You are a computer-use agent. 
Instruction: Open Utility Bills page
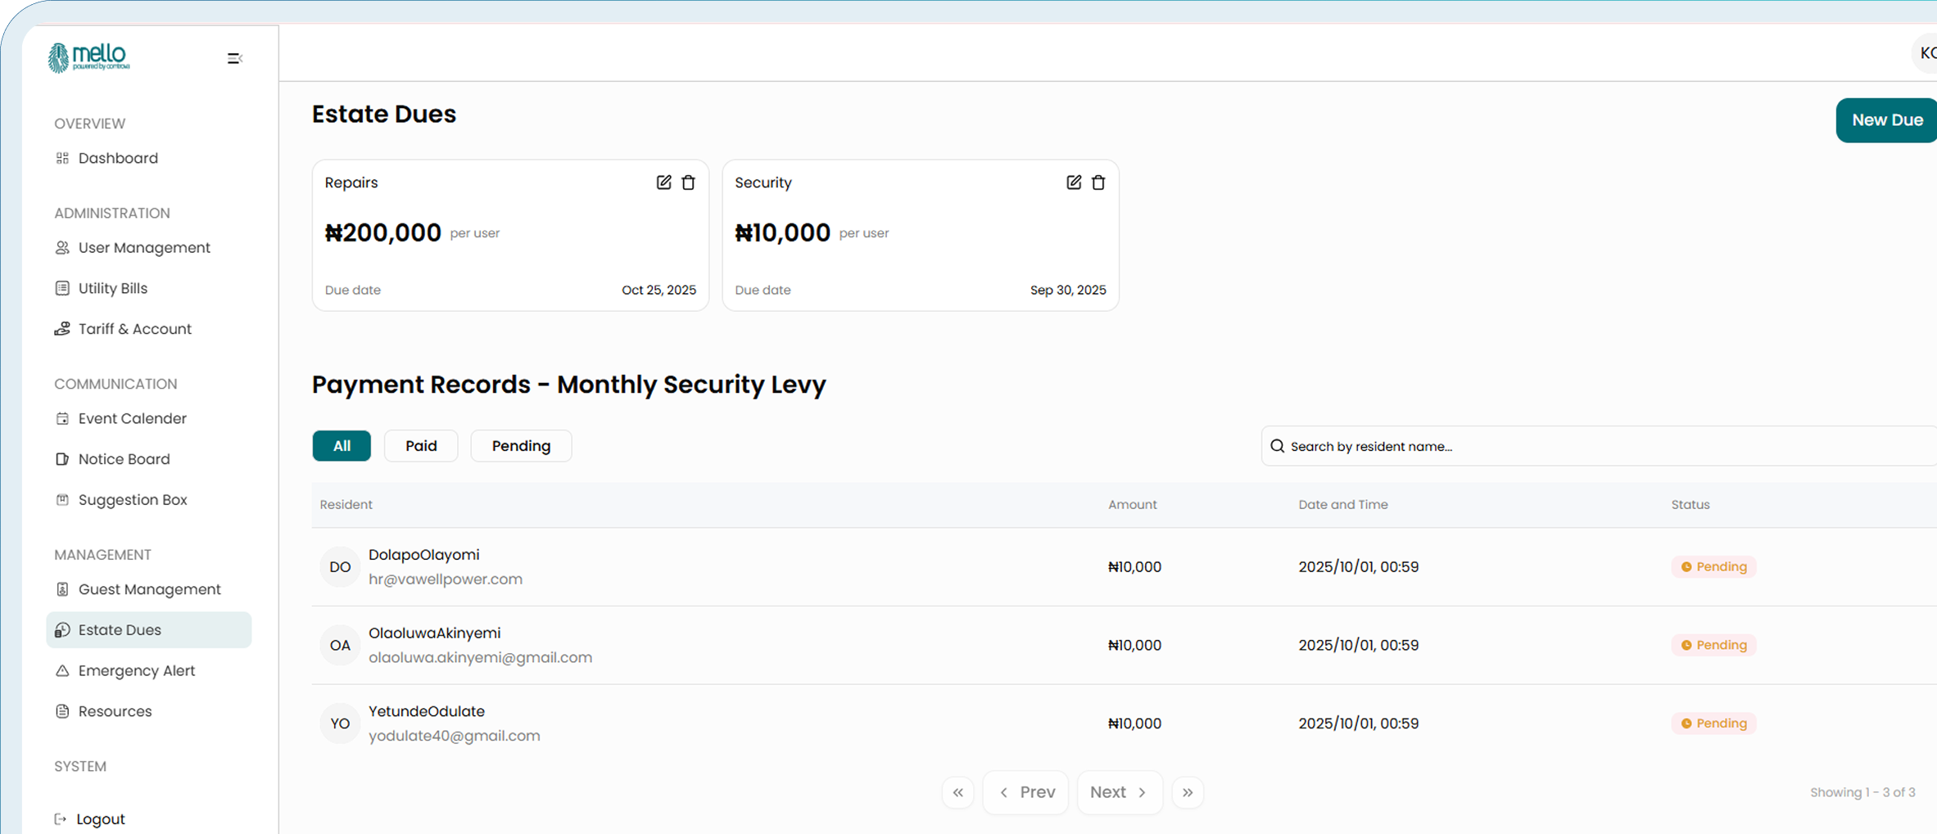pos(113,288)
